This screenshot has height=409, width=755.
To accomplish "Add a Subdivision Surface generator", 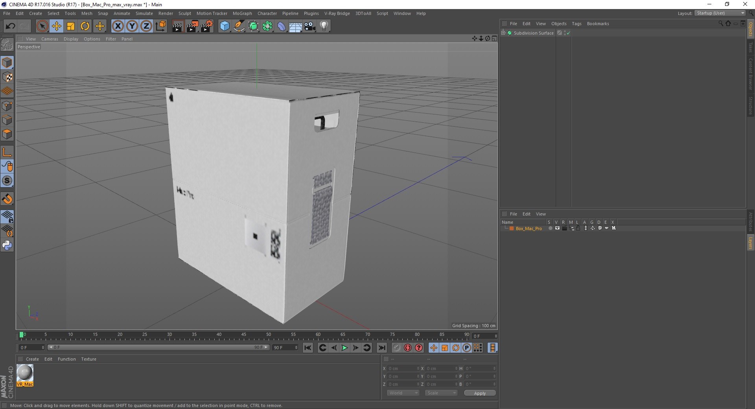I will click(x=253, y=26).
